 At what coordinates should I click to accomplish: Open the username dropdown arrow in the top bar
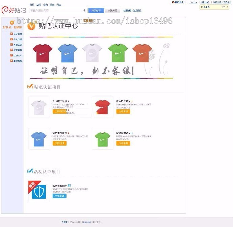point(185,2)
